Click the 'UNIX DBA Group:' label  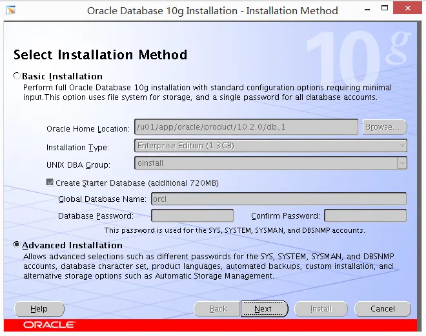tap(78, 164)
